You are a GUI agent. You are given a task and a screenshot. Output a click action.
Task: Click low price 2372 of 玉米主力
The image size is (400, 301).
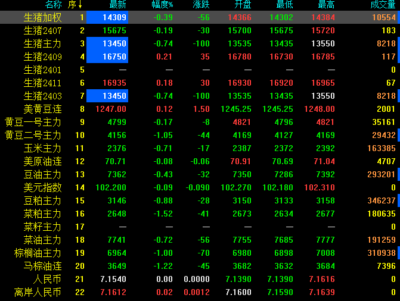coord(284,149)
